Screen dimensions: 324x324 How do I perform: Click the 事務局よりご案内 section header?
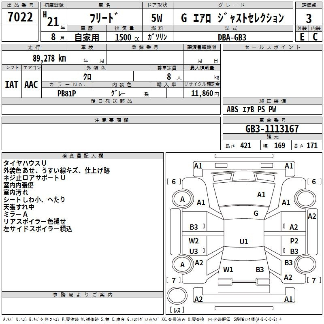pyautogui.click(x=83, y=295)
